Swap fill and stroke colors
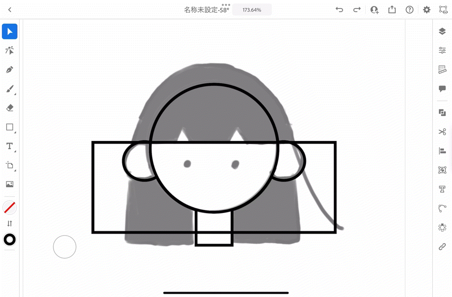The height and width of the screenshot is (297, 452). click(9, 223)
